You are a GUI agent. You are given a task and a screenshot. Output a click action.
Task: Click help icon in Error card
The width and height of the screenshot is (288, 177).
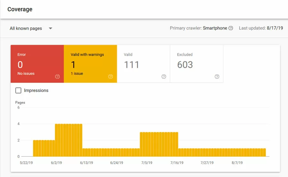57,76
